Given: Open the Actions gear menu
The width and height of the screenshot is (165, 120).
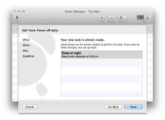Looking at the screenshot, I should 123,17.
